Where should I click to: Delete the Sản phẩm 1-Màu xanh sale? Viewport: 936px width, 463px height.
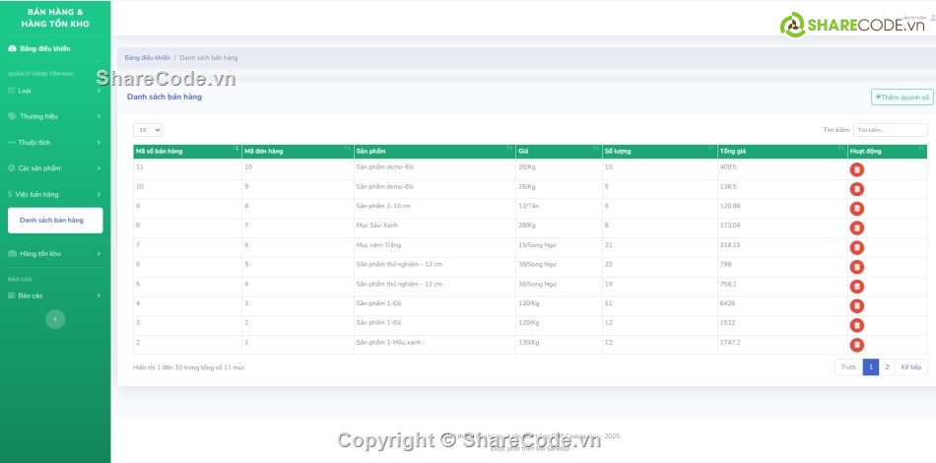pyautogui.click(x=856, y=345)
